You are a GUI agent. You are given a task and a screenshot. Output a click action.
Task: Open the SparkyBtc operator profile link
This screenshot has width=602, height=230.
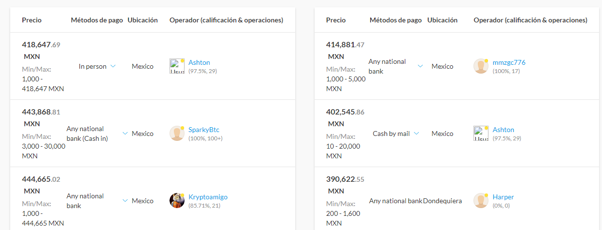204,130
